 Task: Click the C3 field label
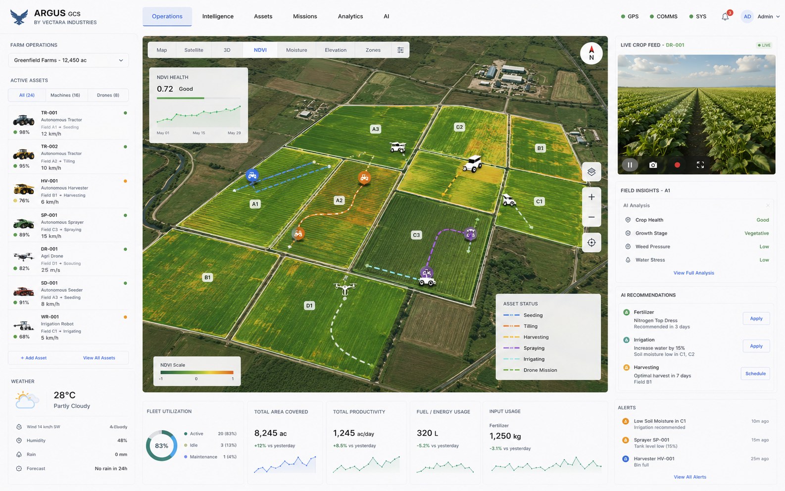[416, 235]
